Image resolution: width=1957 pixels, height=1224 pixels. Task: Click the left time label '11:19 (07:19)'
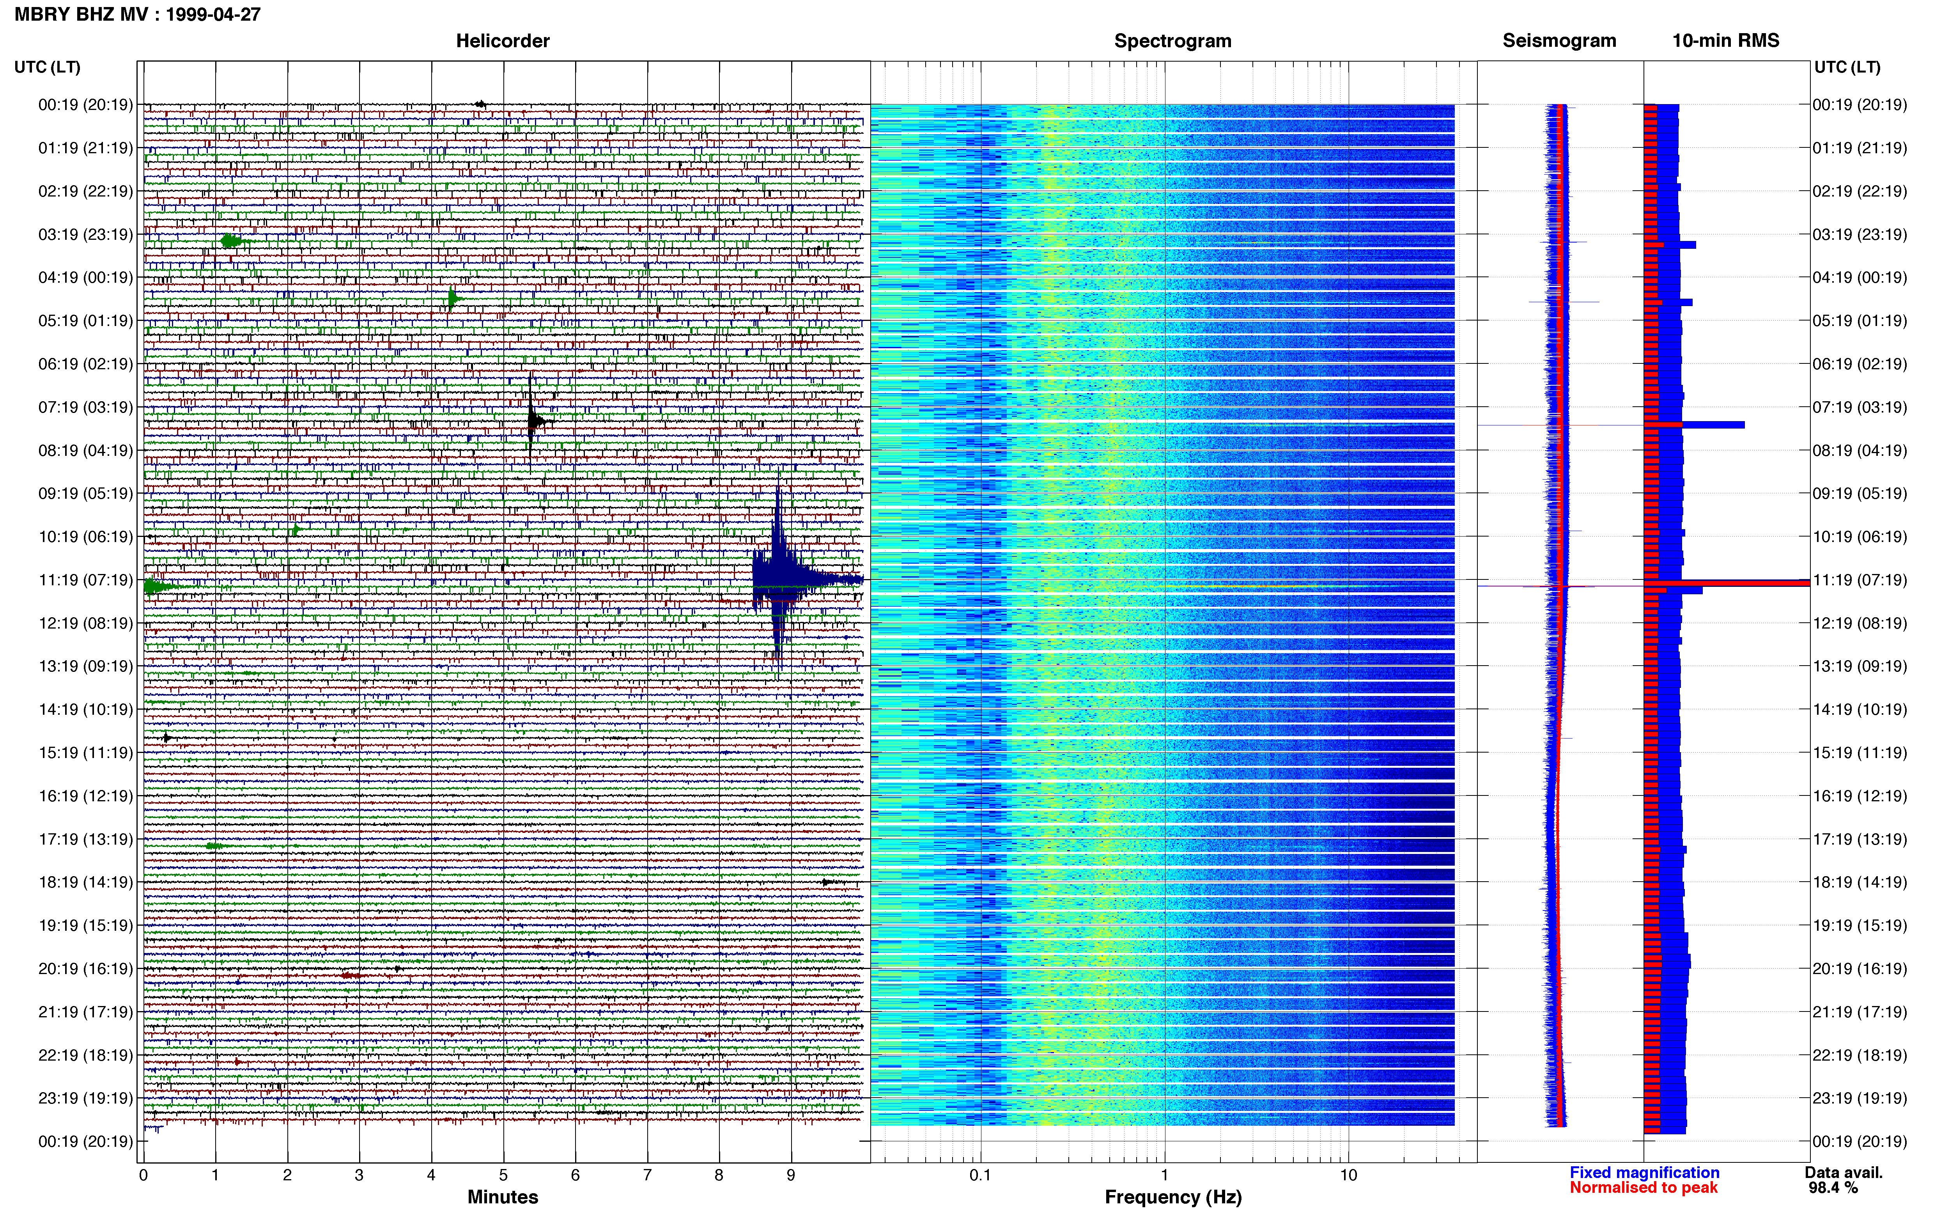pos(86,579)
